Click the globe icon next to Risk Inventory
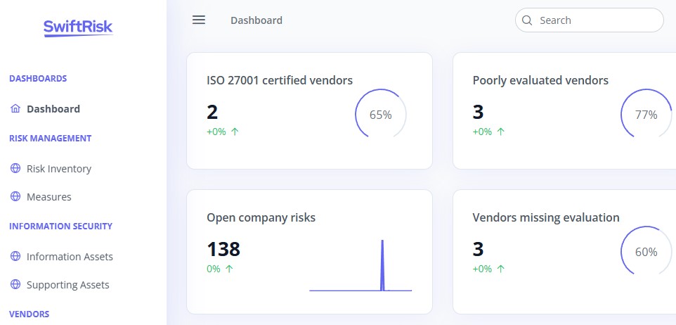Viewport: 676px width, 325px height. click(15, 168)
